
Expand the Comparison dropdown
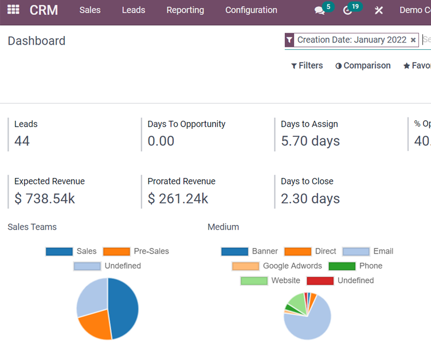click(x=363, y=65)
